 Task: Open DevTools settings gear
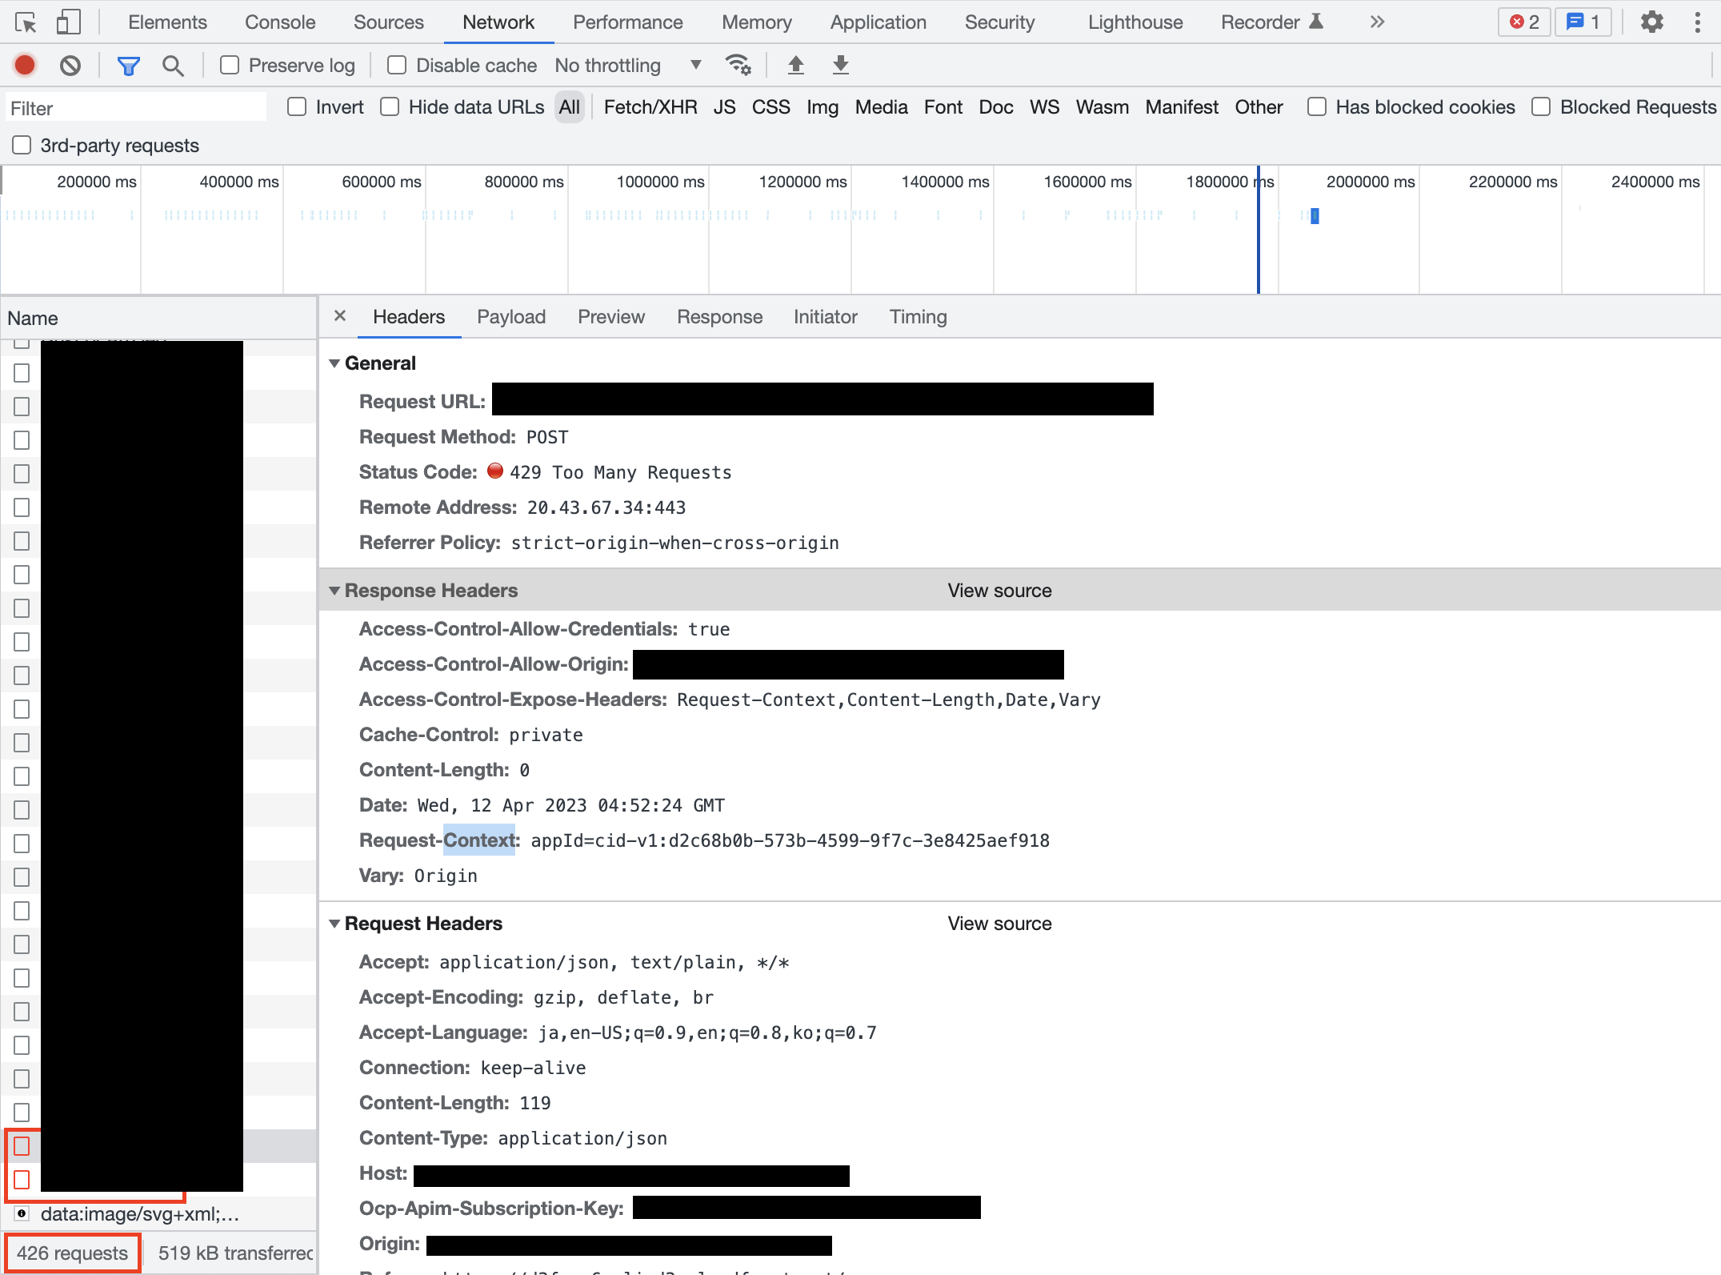point(1652,22)
